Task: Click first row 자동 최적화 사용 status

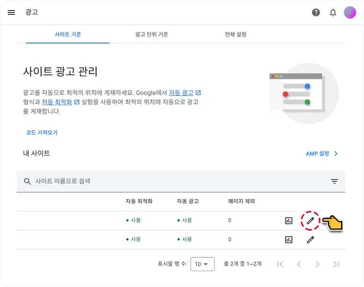Action: (x=133, y=220)
